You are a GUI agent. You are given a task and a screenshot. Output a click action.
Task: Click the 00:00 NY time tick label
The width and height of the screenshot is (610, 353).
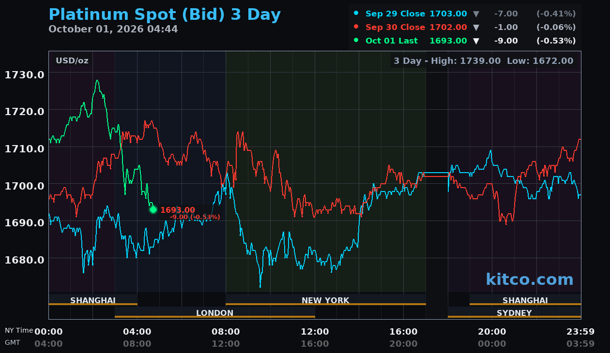[x=48, y=332]
